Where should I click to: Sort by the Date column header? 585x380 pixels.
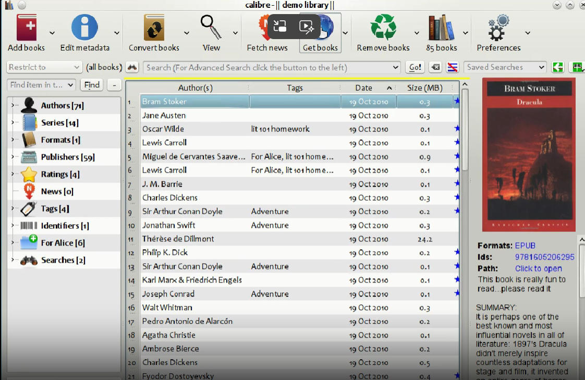369,88
